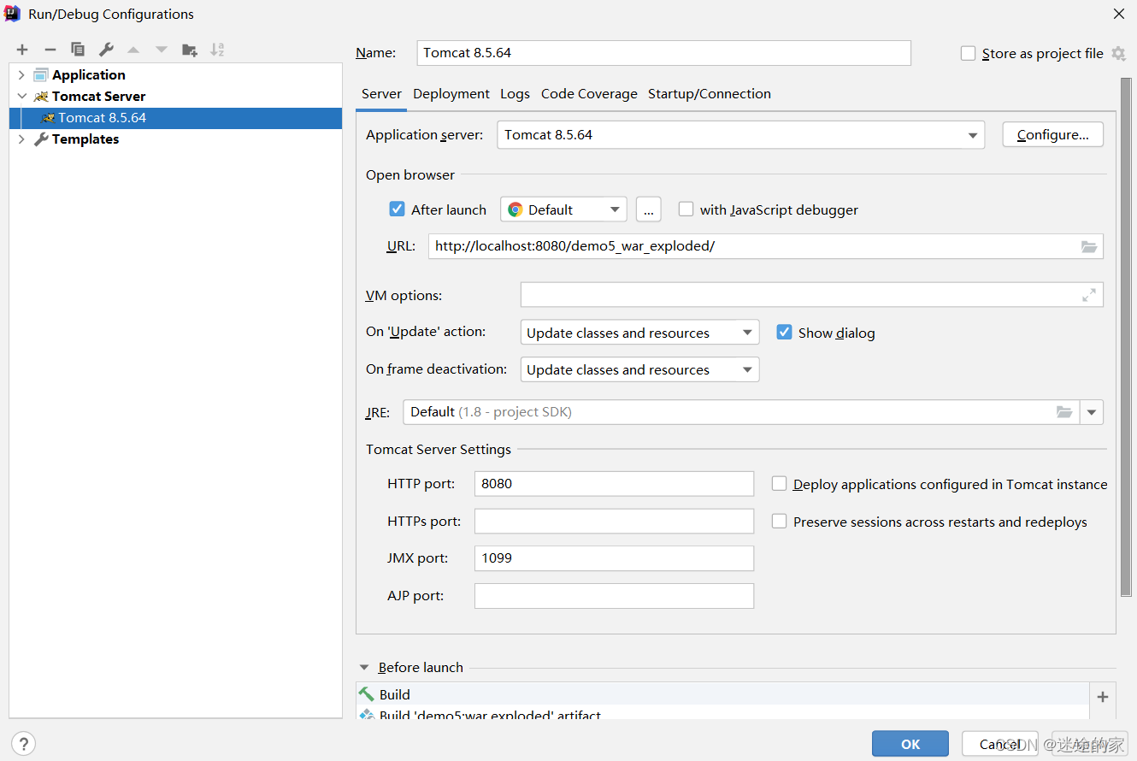Open the JRE dropdown arrow
1137x761 pixels.
click(x=1092, y=412)
